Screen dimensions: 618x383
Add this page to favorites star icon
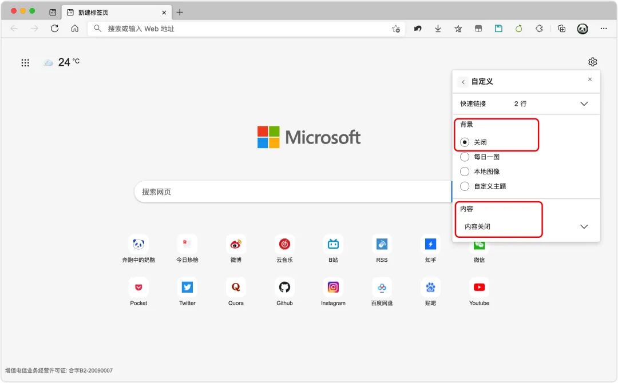click(396, 29)
